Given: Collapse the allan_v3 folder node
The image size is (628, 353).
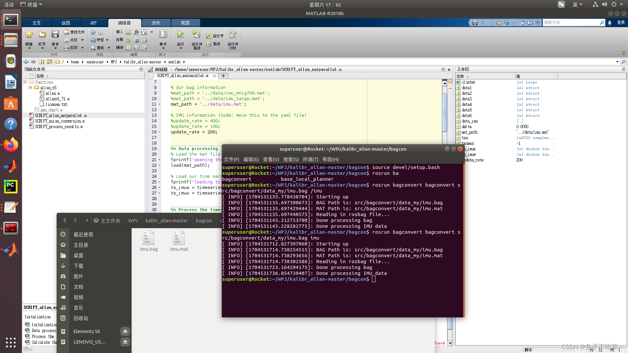Looking at the screenshot, I should [30, 88].
